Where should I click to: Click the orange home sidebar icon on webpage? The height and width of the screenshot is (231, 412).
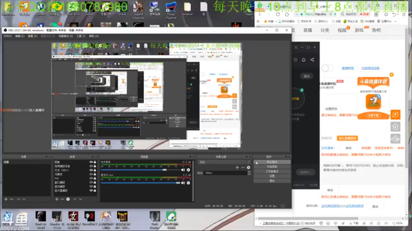click(396, 127)
